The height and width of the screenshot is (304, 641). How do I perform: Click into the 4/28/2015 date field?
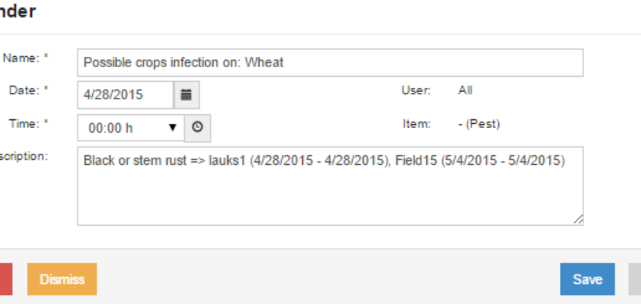[126, 94]
